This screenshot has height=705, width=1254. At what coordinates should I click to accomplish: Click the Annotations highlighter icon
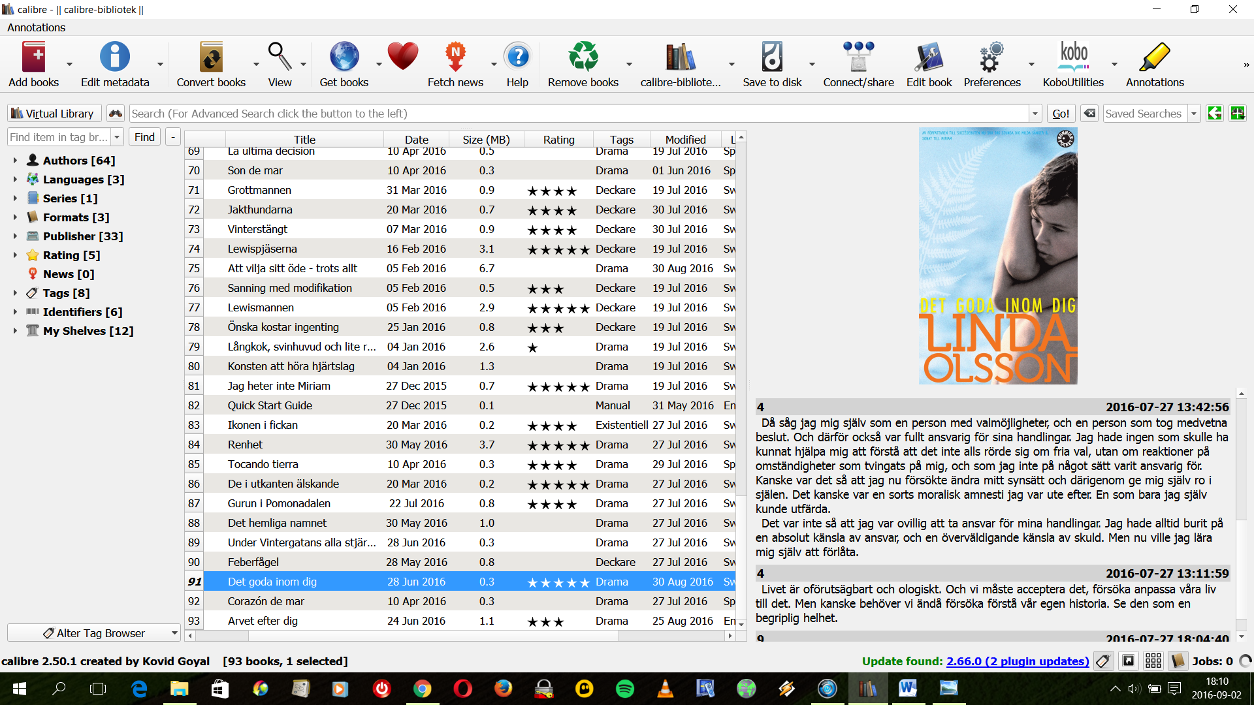tap(1154, 57)
